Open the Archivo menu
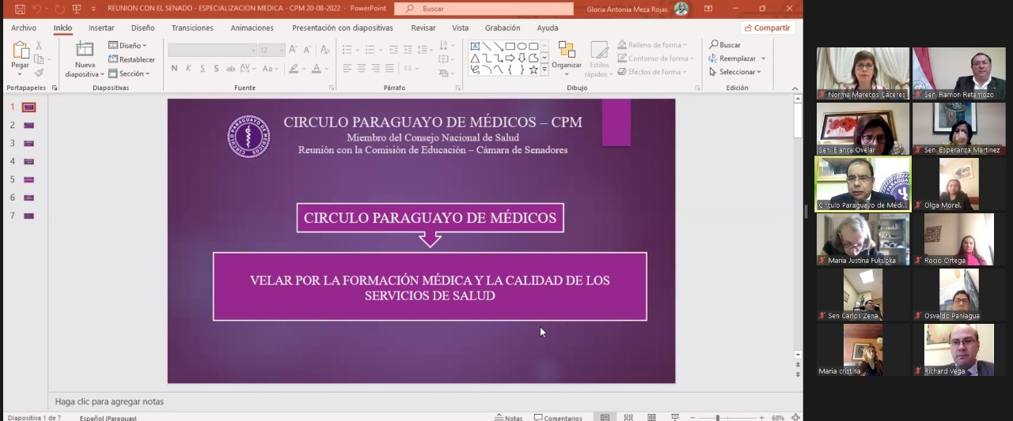This screenshot has height=421, width=1013. [24, 28]
